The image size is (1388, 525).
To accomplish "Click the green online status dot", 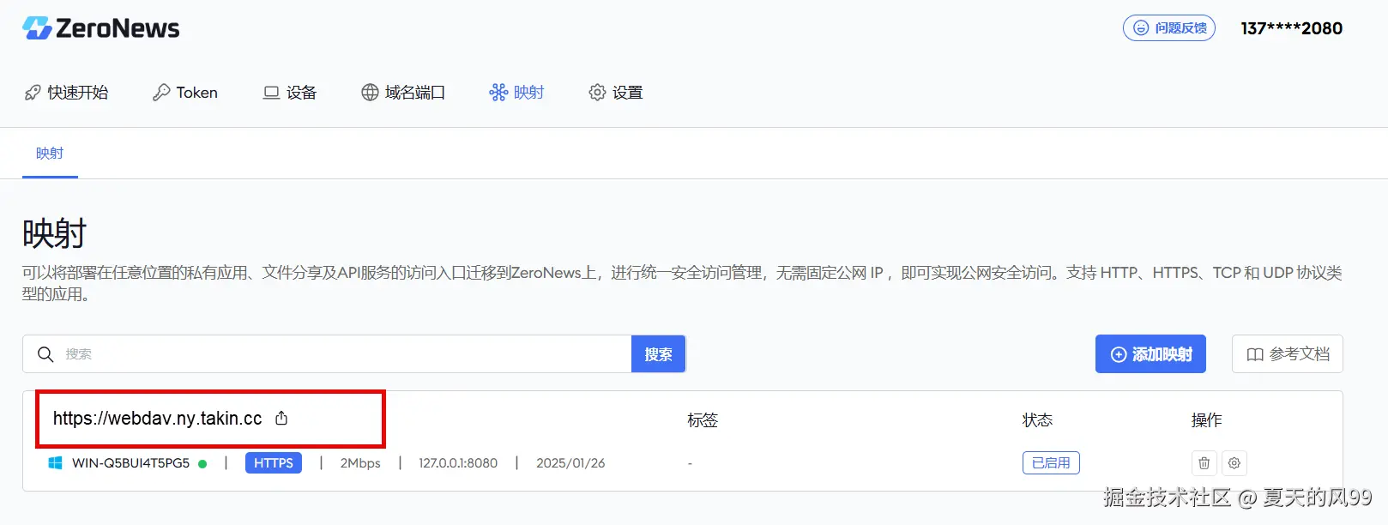I will click(202, 464).
